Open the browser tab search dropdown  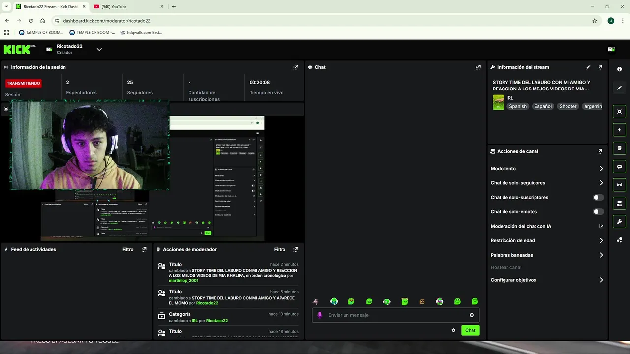[6, 6]
